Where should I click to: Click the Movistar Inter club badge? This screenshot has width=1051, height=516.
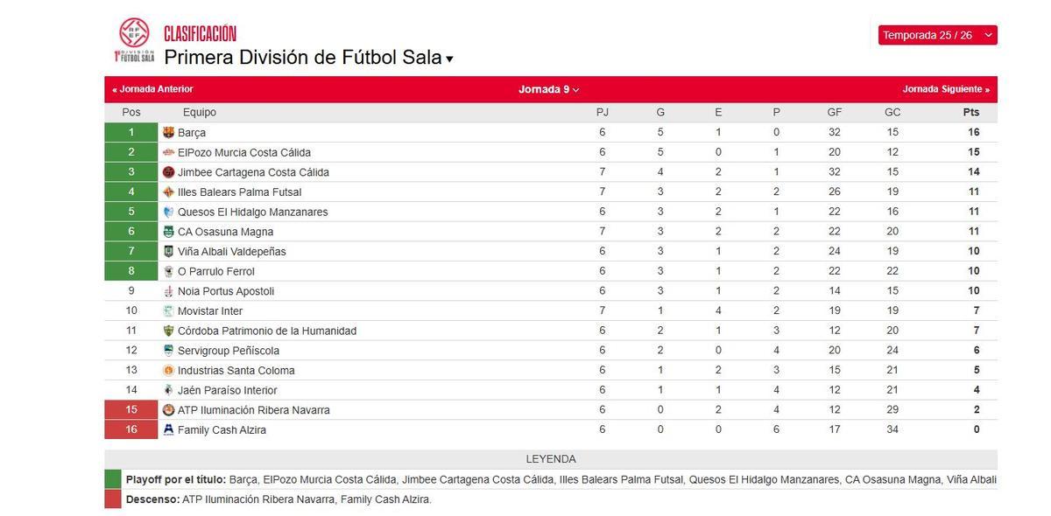point(168,310)
